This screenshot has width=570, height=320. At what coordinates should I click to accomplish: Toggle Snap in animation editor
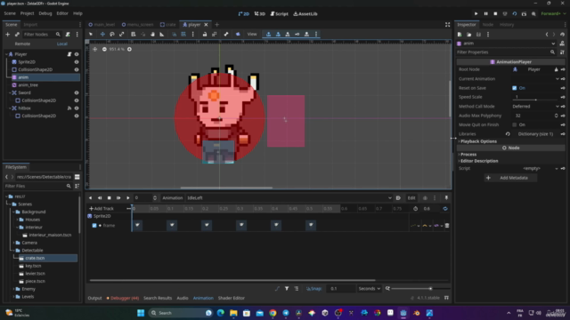tap(314, 289)
